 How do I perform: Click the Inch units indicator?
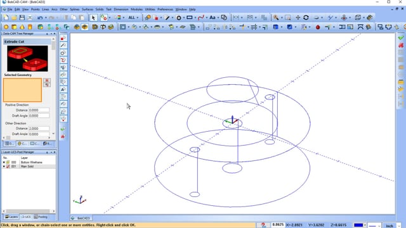coord(390,225)
